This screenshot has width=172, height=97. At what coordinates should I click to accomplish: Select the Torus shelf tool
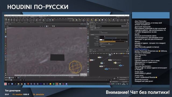pyautogui.click(x=14, y=20)
